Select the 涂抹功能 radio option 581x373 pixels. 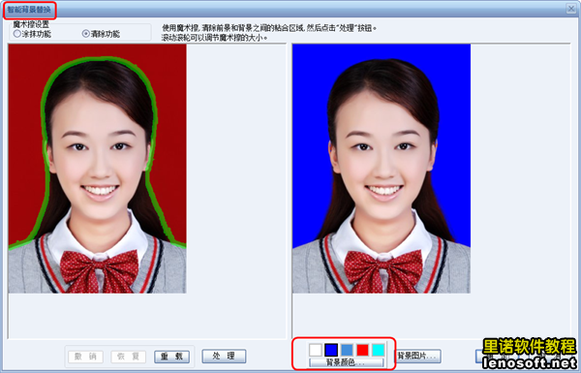point(32,34)
